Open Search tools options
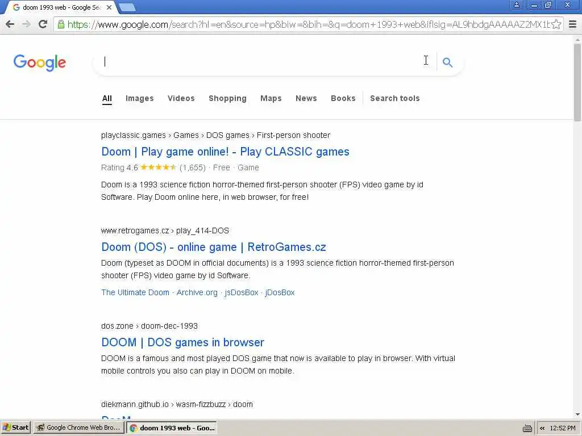Screen dimensions: 582x436 (x=395, y=98)
